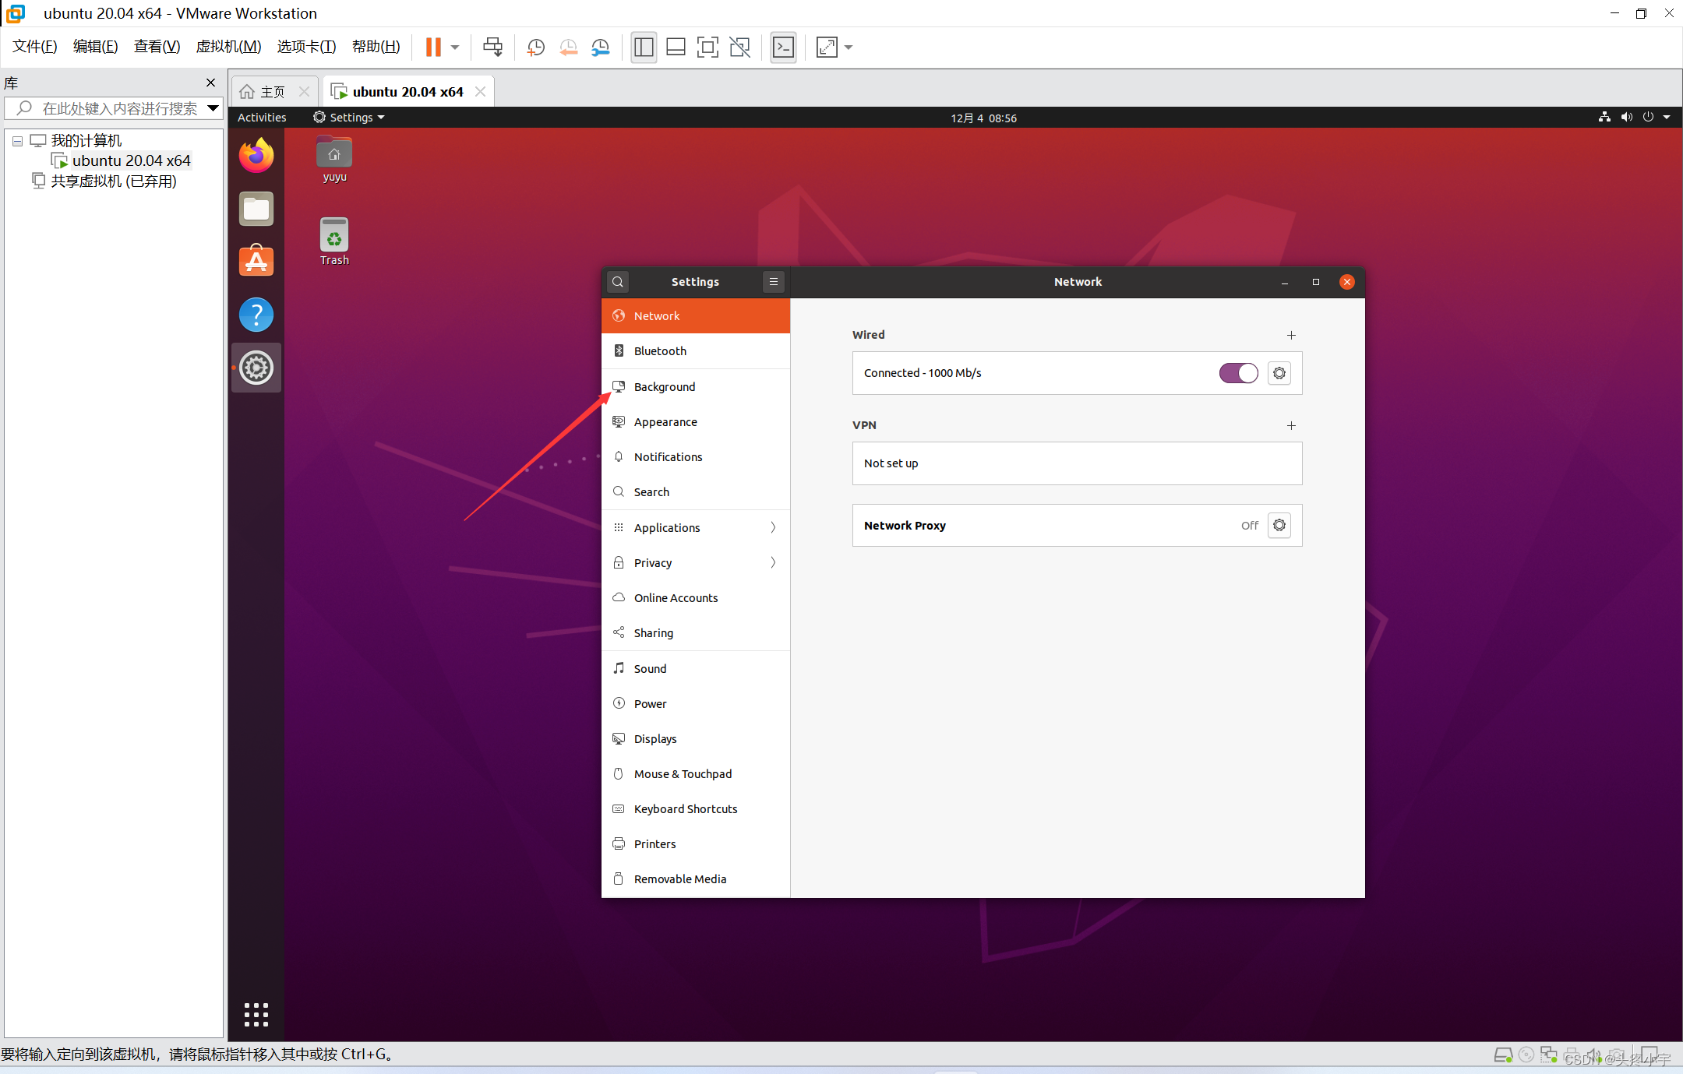Select Displays in Settings sidebar
This screenshot has height=1074, width=1683.
click(x=696, y=739)
